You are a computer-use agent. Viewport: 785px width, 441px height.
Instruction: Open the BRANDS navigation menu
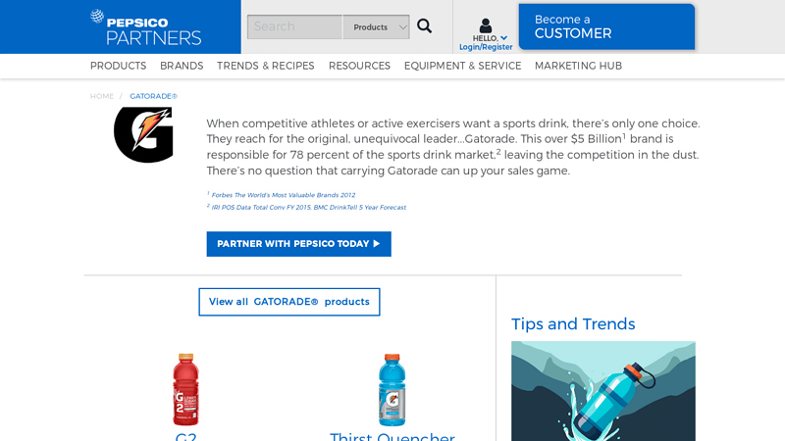182,66
